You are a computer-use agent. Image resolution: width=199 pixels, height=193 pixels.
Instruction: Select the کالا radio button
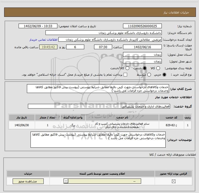point(158,68)
